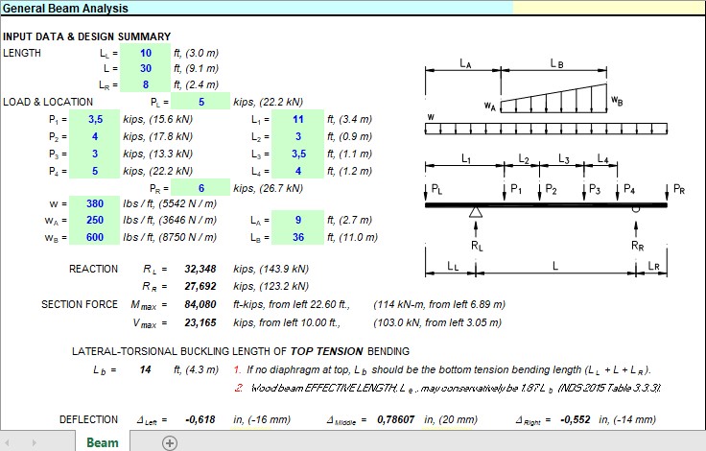Go to next sheet with right arrow
Viewport: 706px width, 451px height.
pyautogui.click(x=35, y=443)
